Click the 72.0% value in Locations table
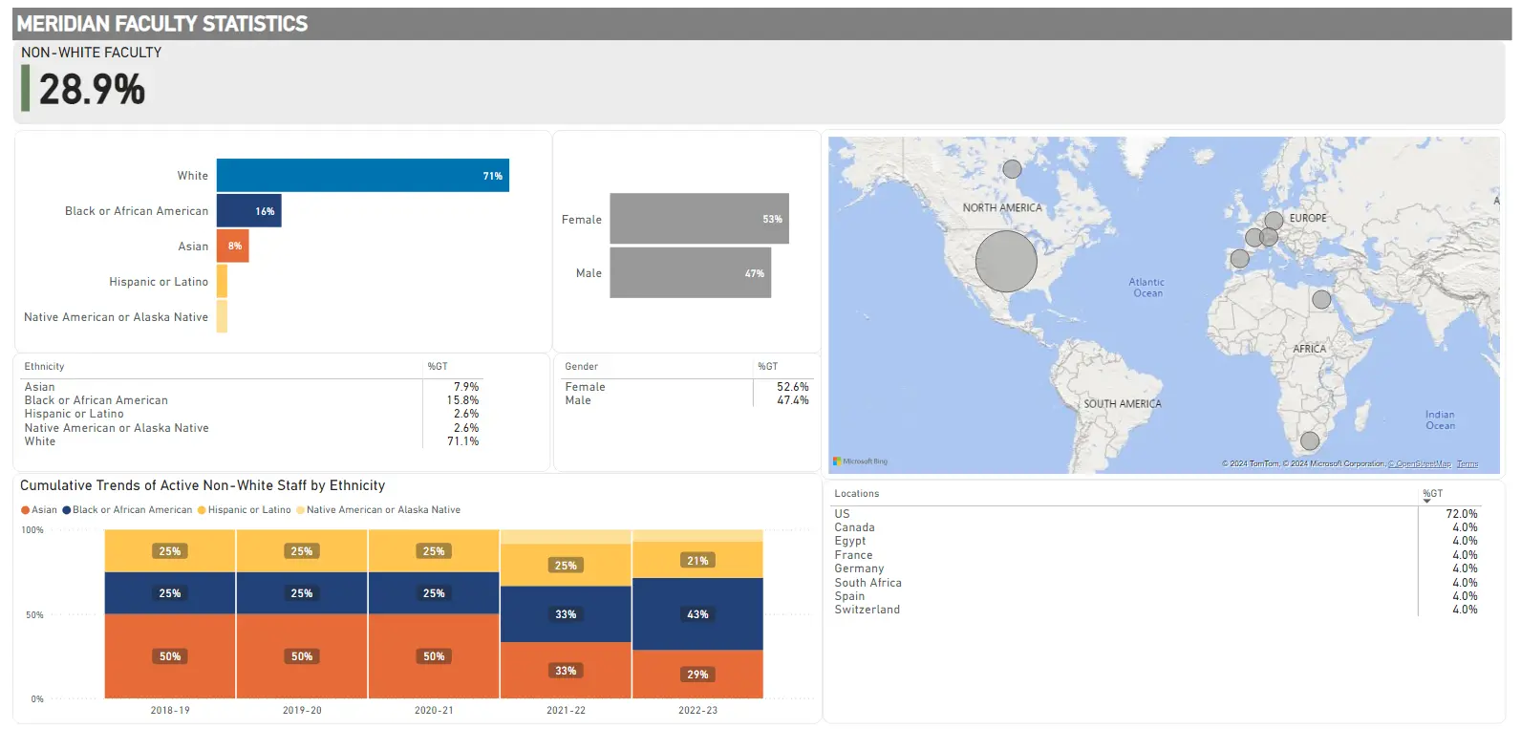This screenshot has height=729, width=1521. pos(1462,514)
